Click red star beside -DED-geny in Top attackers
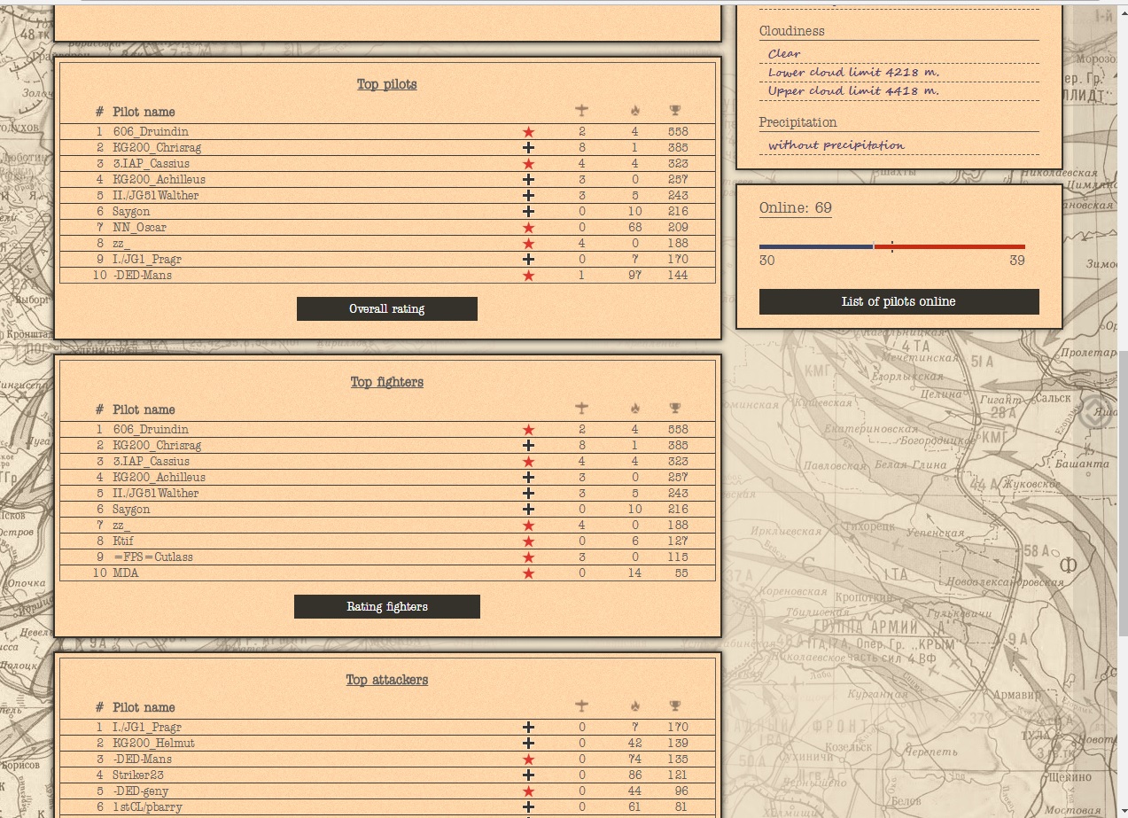The image size is (1128, 818). pyautogui.click(x=529, y=791)
